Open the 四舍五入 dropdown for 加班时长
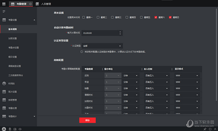 (x=157, y=101)
